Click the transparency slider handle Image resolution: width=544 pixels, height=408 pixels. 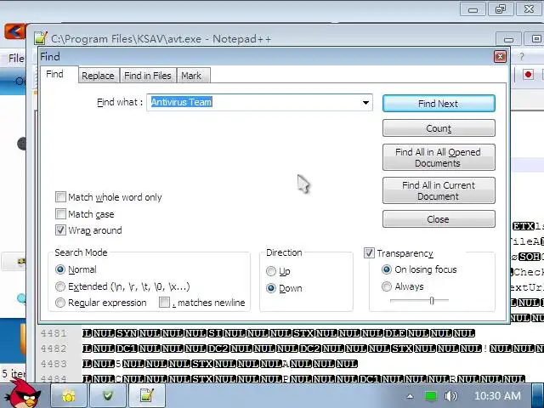(x=432, y=300)
